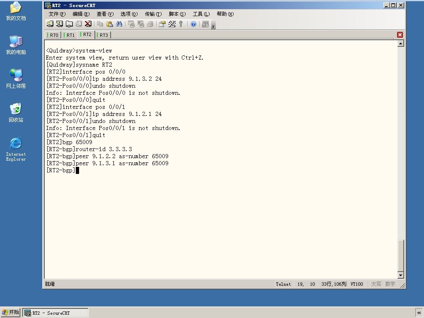Click the Paste clipboard icon

pos(109,24)
